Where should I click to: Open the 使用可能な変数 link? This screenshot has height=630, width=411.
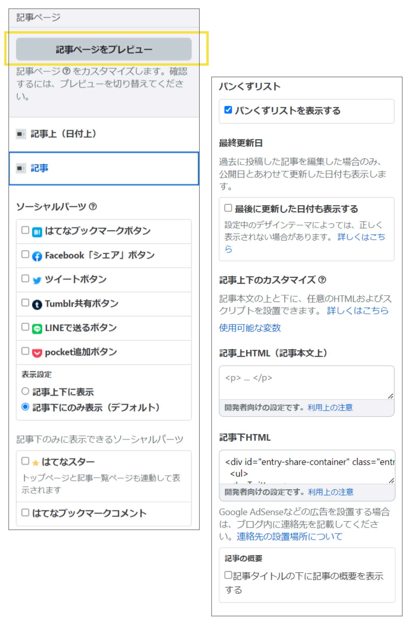[x=250, y=328]
